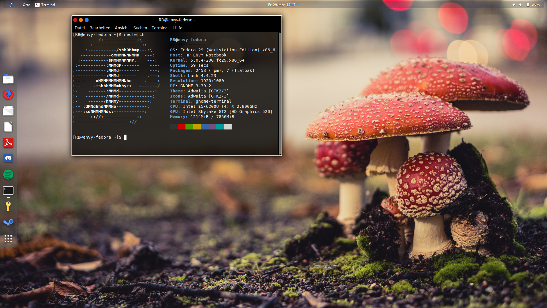
Task: Click the terminal's vertical scrollbar
Action: 280,94
